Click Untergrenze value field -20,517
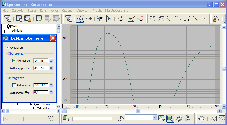Image resolution: width=227 pixels, height=125 pixels. [41, 85]
